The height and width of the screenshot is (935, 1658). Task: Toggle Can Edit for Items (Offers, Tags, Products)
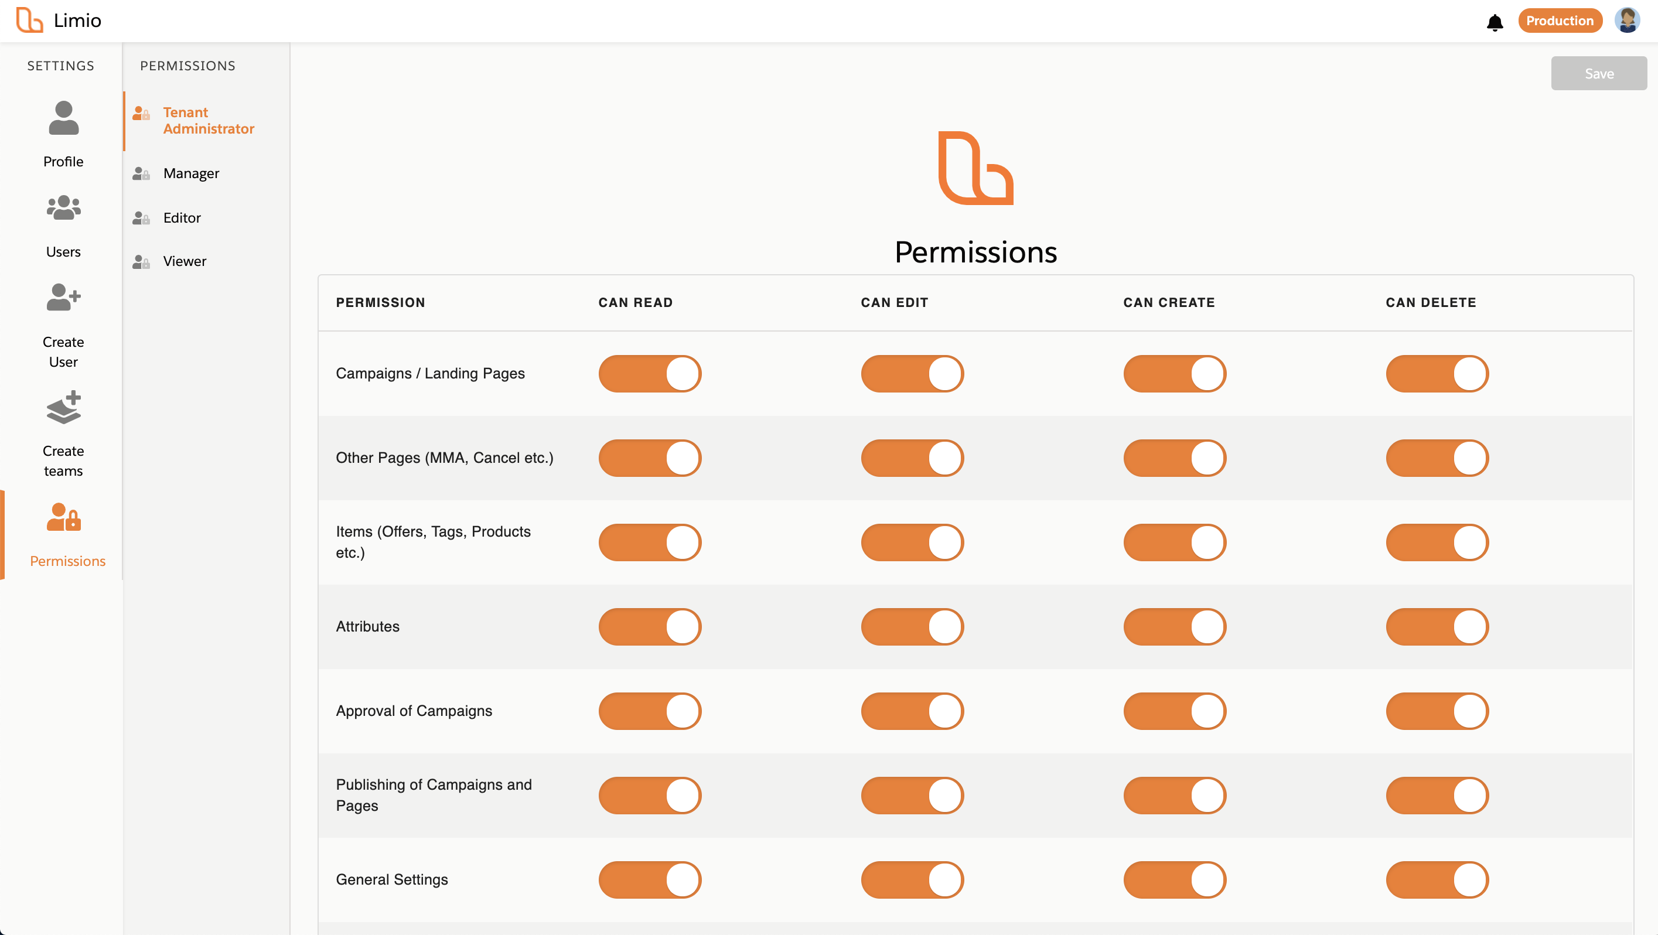[x=913, y=542]
